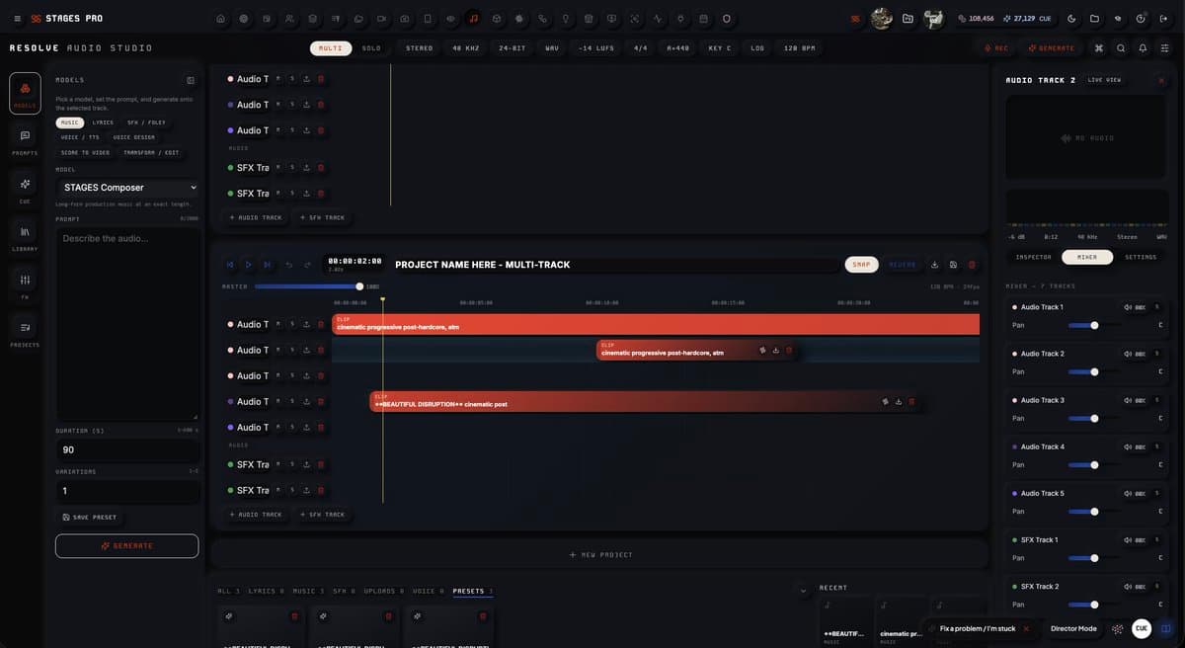Click Fix a problem / I'm stuck
Viewport: 1185px width, 648px height.
977,628
